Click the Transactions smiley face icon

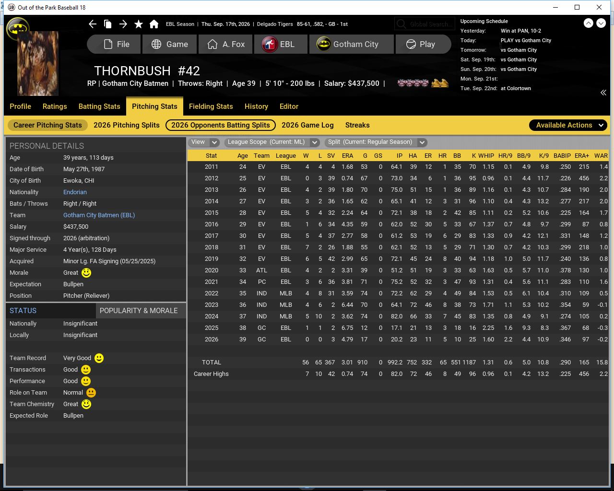(86, 370)
